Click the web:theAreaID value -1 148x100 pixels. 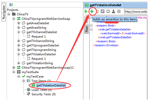[122, 34]
